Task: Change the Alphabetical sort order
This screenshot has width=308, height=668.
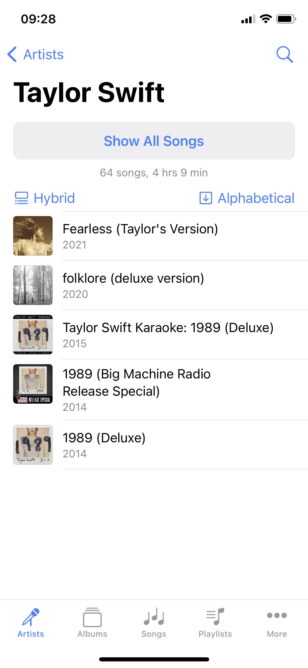Action: tap(247, 198)
